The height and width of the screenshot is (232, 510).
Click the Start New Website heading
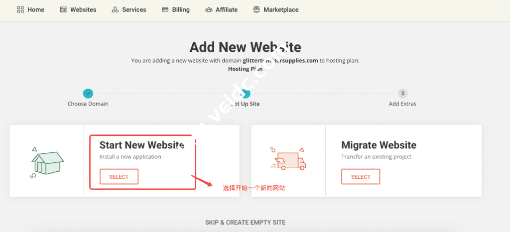coord(142,145)
